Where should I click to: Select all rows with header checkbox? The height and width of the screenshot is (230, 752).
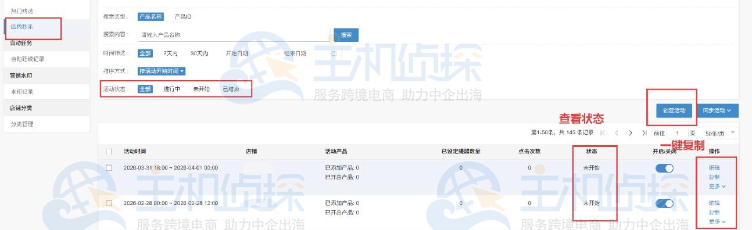(x=109, y=151)
